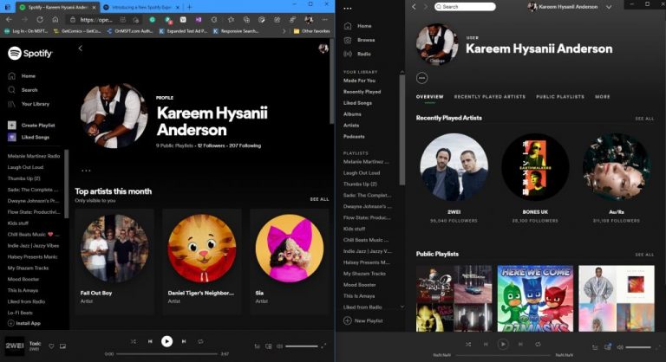Click browser home button in toolbar
Viewport: 666px width, 362px height.
pyautogui.click(x=55, y=20)
